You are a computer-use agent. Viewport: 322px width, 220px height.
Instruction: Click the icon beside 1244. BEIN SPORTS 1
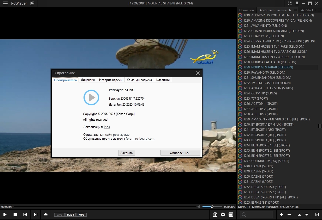point(240,145)
